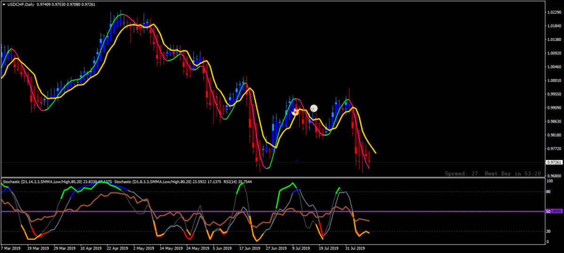Viewport: 564px width, 253px height.
Task: Click the 1.00460 price axis label
Action: point(555,67)
